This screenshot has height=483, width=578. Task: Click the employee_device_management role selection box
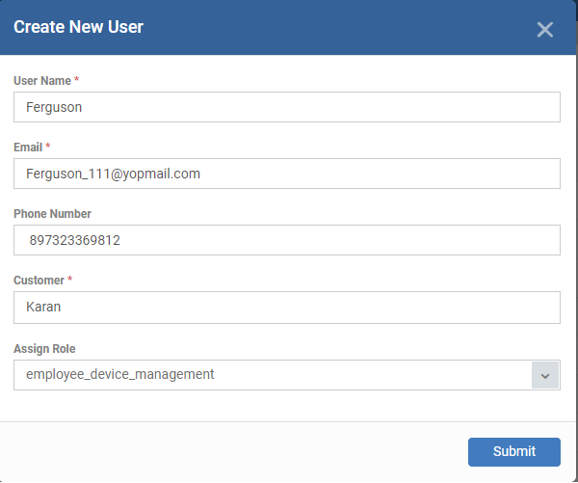pos(287,375)
